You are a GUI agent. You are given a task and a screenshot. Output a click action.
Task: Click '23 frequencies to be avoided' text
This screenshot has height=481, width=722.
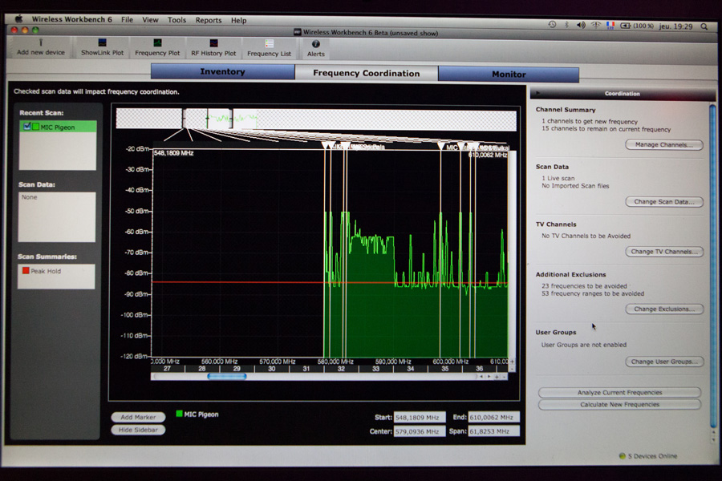[x=584, y=286]
